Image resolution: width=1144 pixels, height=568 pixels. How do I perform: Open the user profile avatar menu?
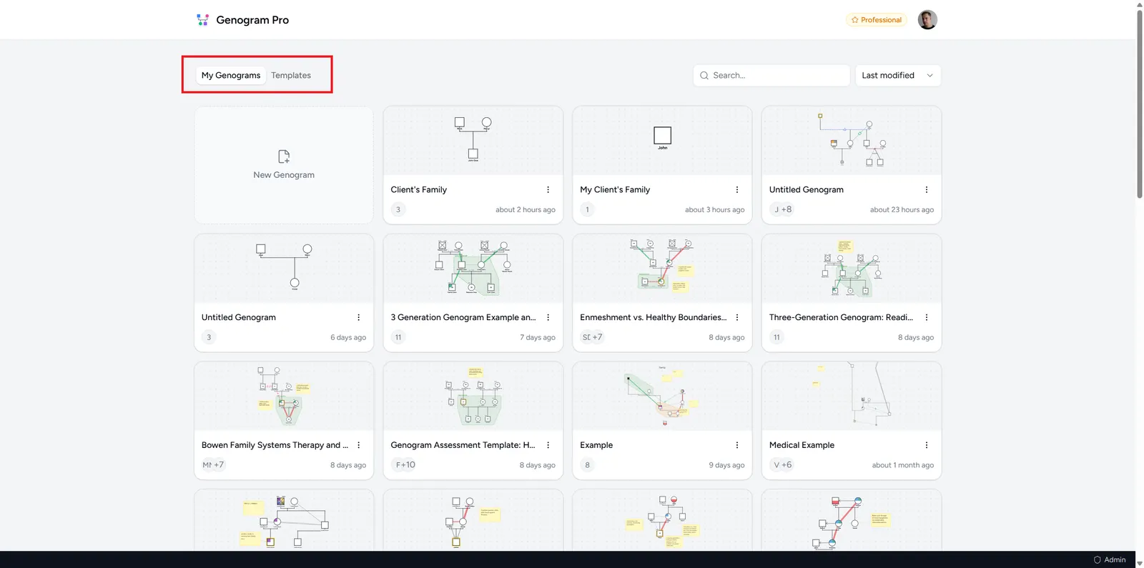[x=927, y=20]
